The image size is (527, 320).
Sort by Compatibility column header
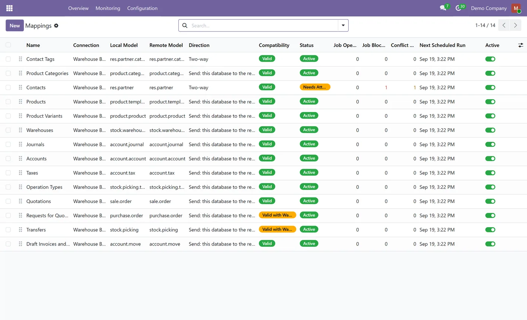click(274, 45)
